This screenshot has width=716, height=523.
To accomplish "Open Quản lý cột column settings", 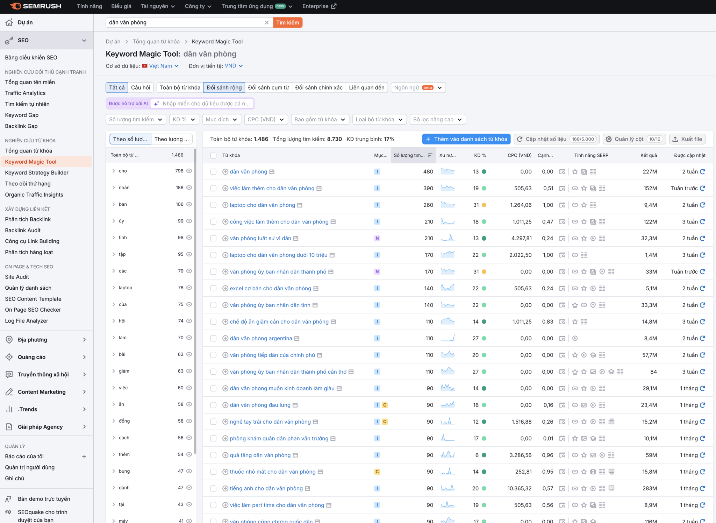I will point(634,139).
